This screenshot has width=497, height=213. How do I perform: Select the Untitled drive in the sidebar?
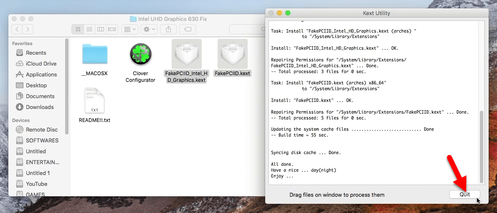coord(36,151)
